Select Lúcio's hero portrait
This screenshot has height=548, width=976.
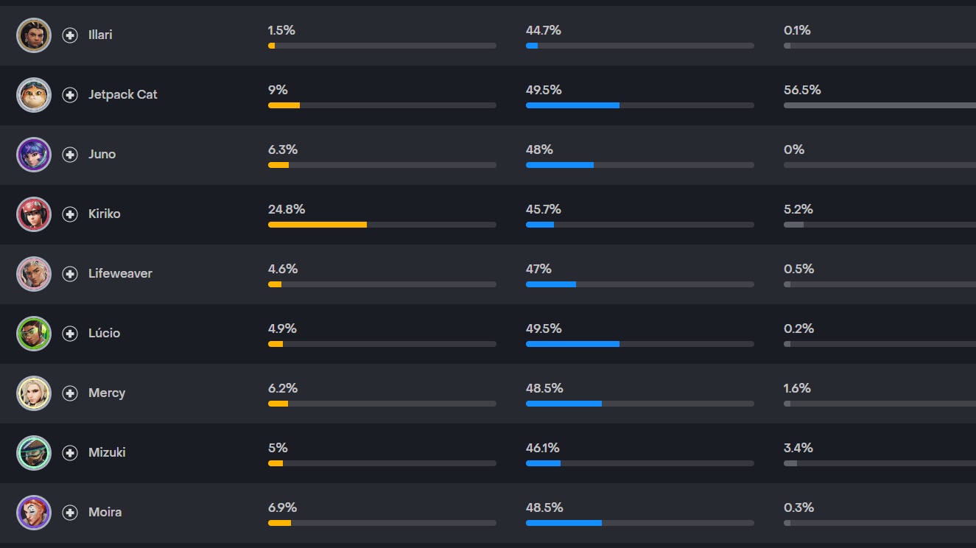tap(34, 334)
